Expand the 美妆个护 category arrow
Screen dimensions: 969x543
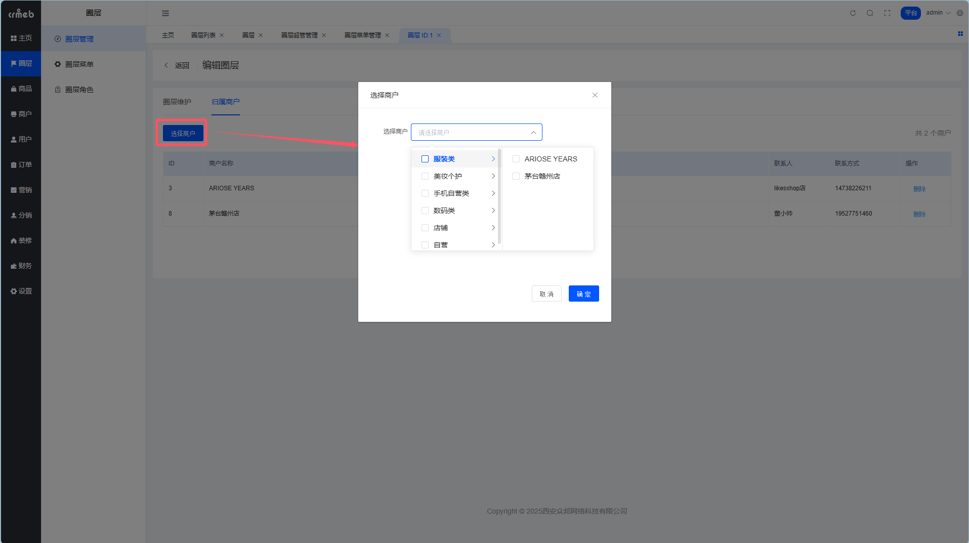(493, 176)
